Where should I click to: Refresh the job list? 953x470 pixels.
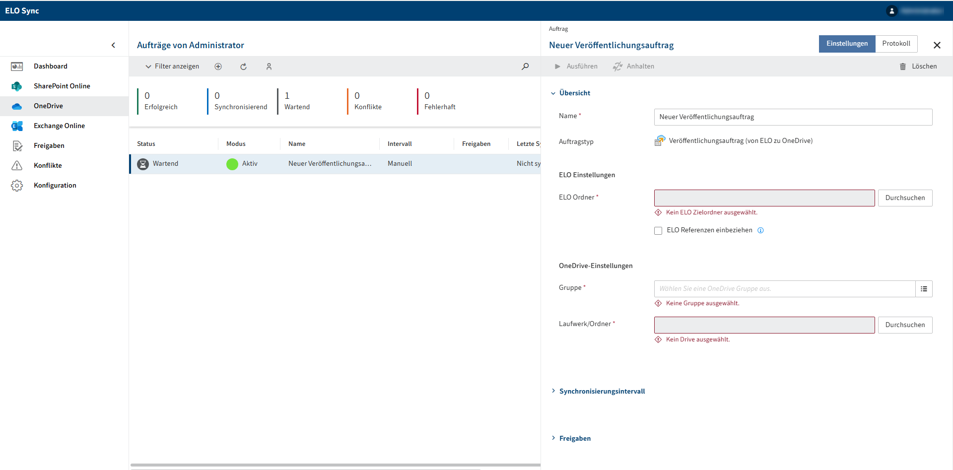click(243, 67)
